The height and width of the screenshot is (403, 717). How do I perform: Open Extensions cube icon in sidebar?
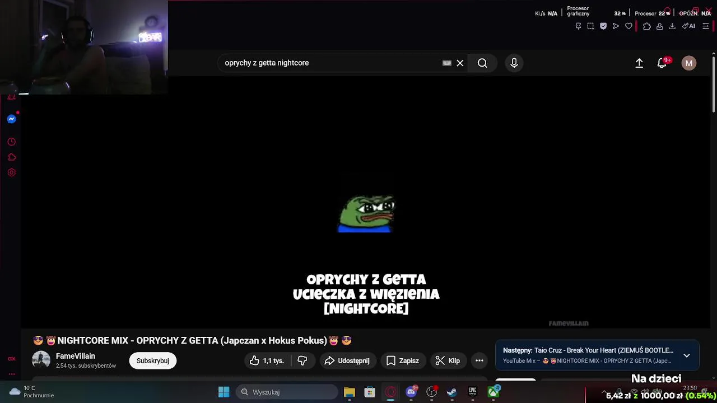(11, 157)
